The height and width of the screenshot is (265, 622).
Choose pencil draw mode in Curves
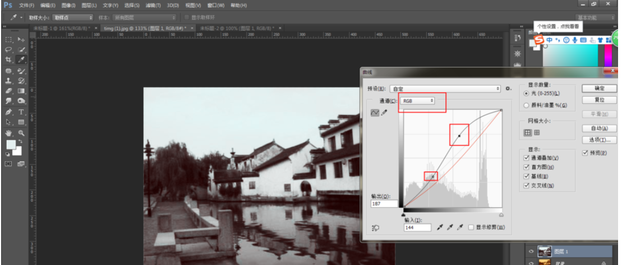click(x=384, y=113)
